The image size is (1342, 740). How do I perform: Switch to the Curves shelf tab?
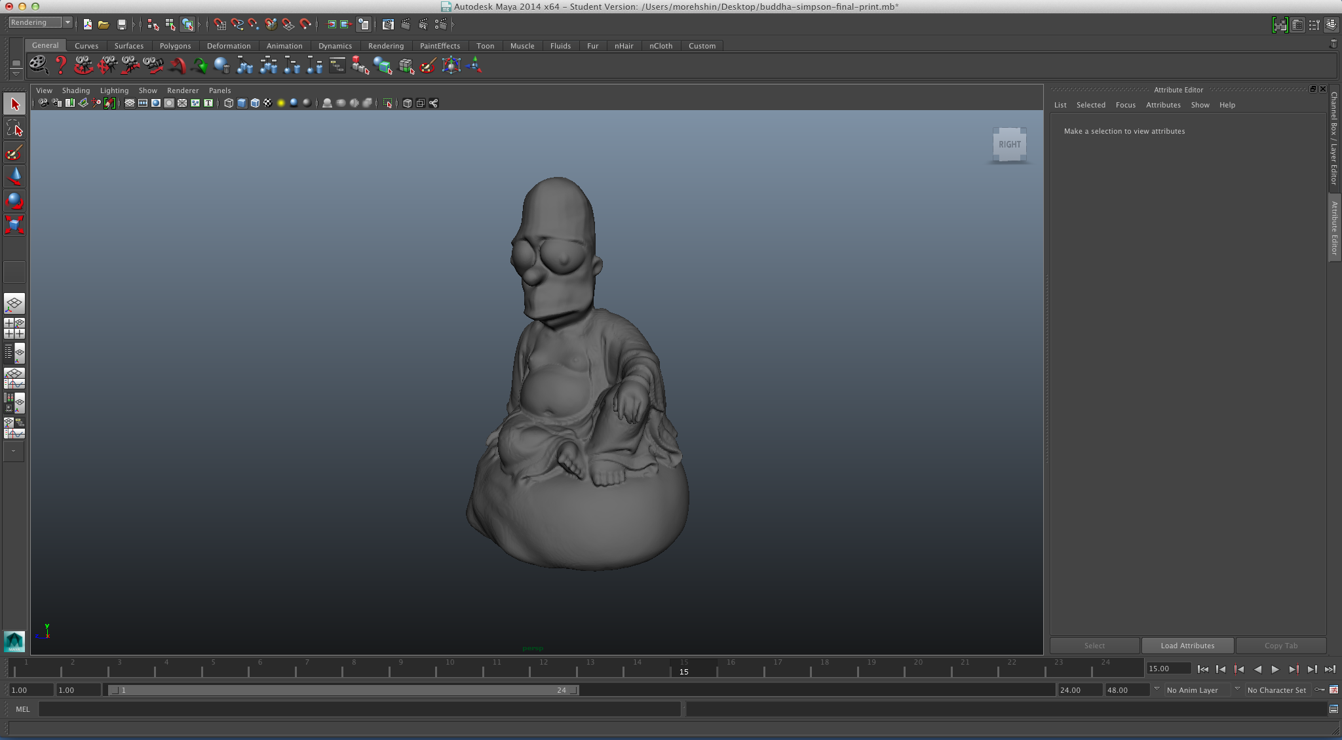pyautogui.click(x=86, y=46)
